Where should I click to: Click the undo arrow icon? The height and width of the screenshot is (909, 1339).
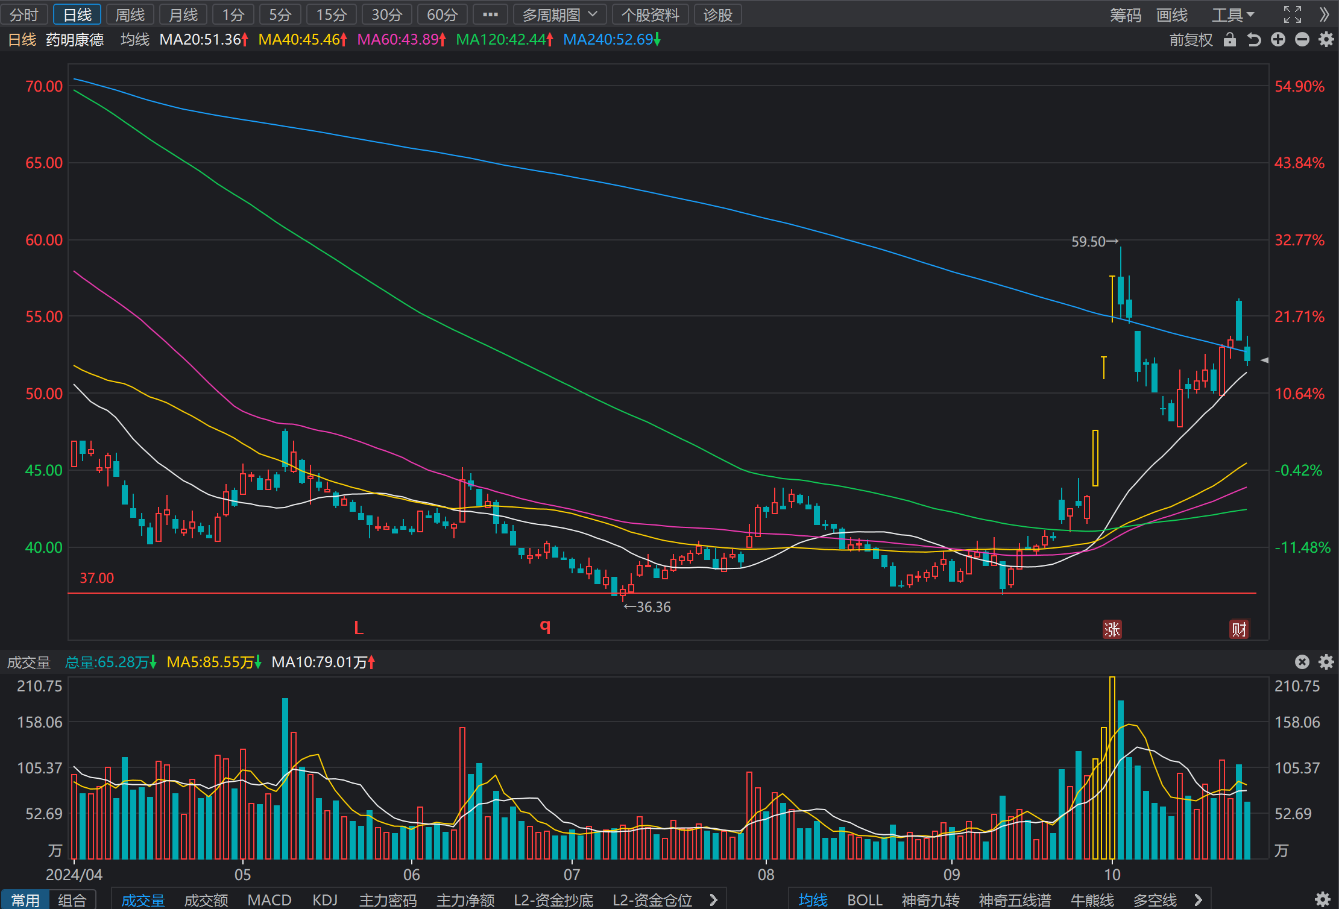[1254, 40]
